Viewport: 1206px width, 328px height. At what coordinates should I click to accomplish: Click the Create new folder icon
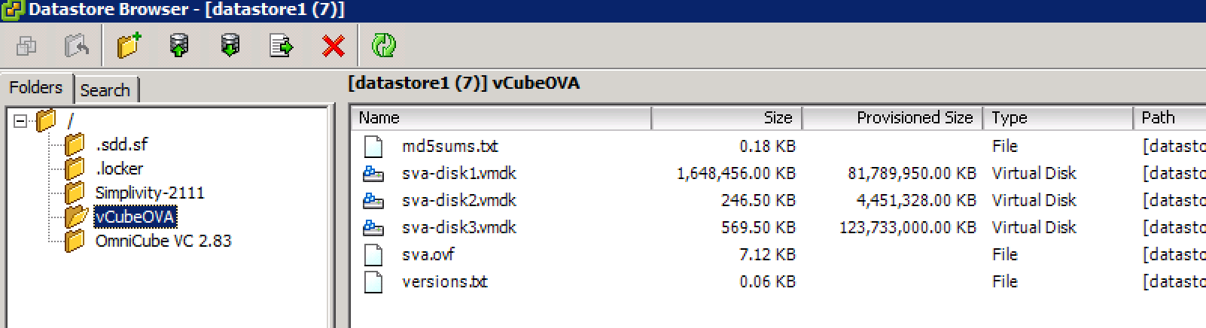129,46
